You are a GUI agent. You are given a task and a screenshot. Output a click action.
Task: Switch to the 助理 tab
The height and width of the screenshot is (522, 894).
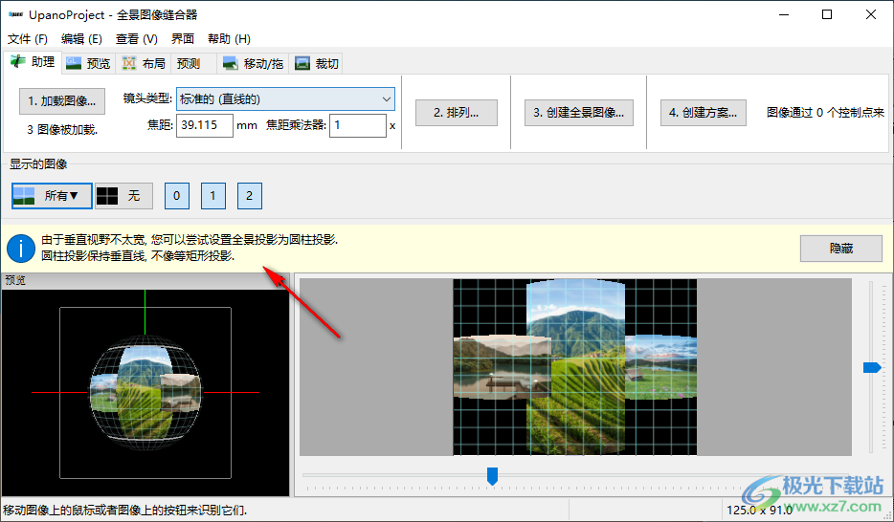coord(34,61)
